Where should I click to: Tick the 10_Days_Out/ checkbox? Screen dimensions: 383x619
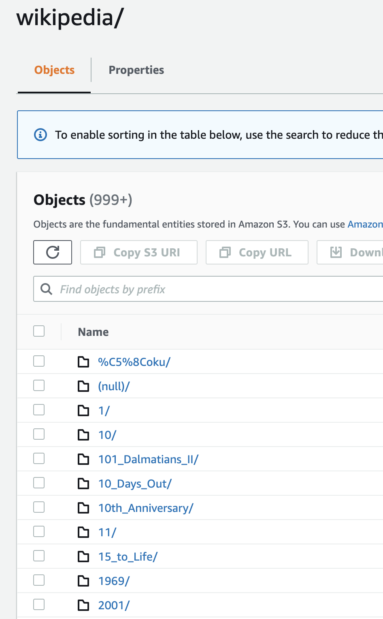(39, 483)
